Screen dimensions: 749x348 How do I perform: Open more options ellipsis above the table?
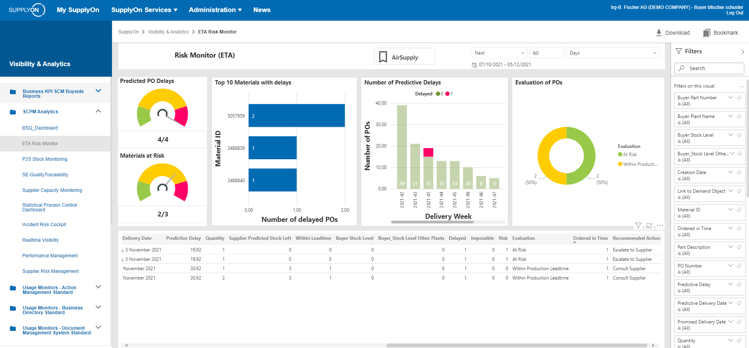(660, 225)
